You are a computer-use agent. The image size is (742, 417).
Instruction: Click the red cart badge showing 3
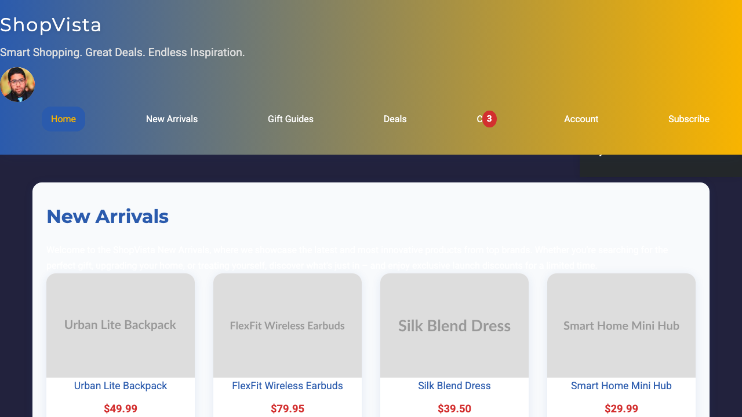[x=489, y=119]
